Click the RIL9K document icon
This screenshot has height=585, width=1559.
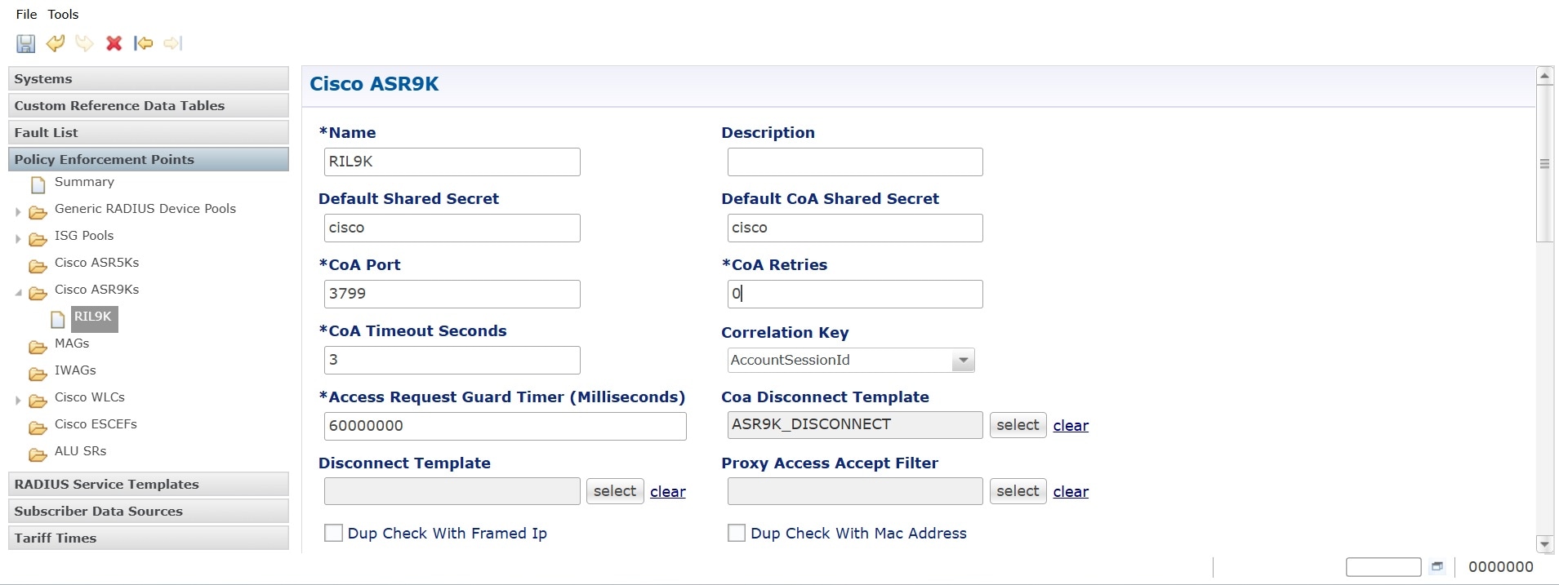pyautogui.click(x=58, y=318)
